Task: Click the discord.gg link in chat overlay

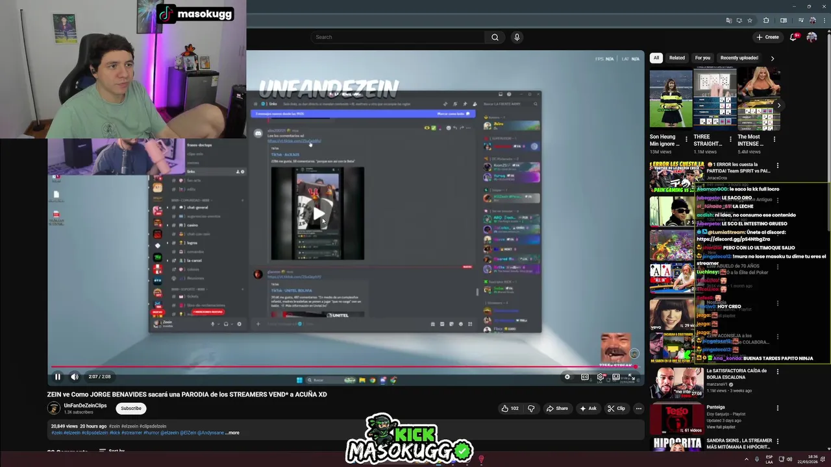Action: 732,239
